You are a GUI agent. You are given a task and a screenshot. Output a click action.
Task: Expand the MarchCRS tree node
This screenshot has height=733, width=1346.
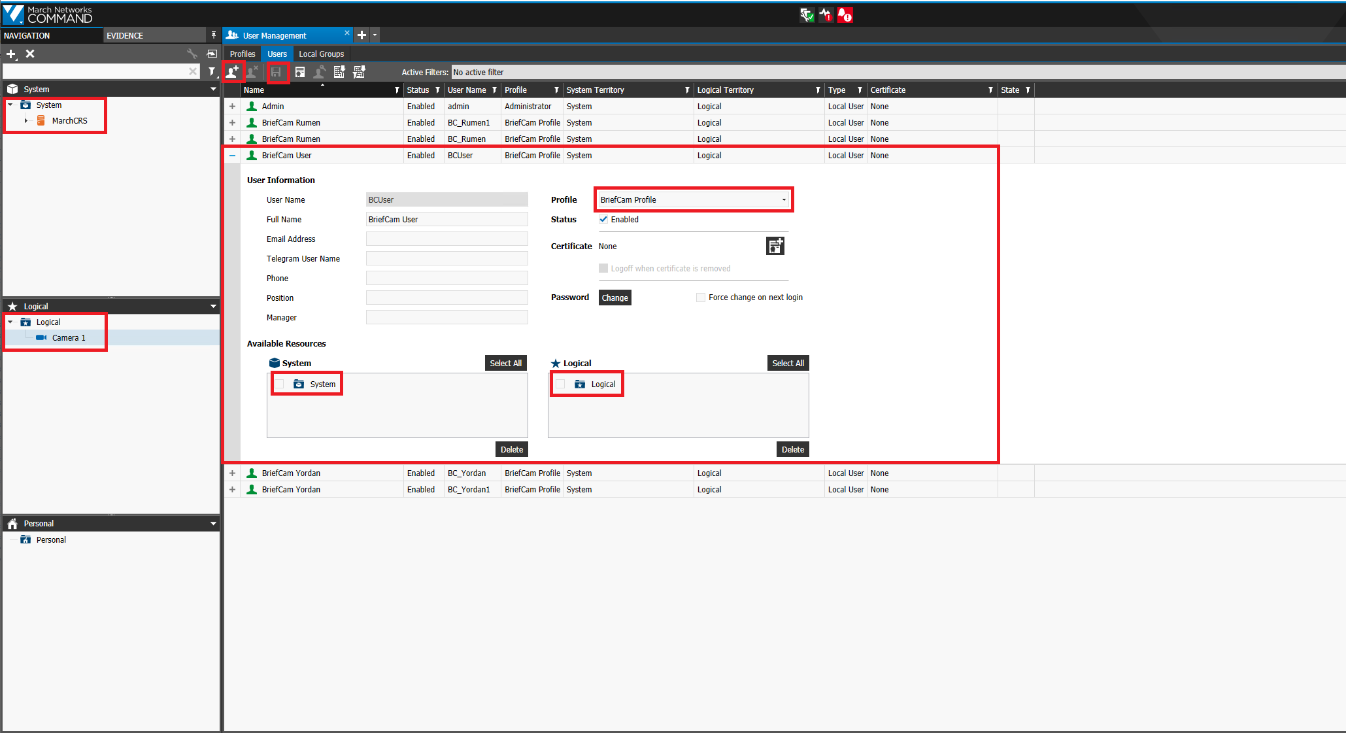25,121
